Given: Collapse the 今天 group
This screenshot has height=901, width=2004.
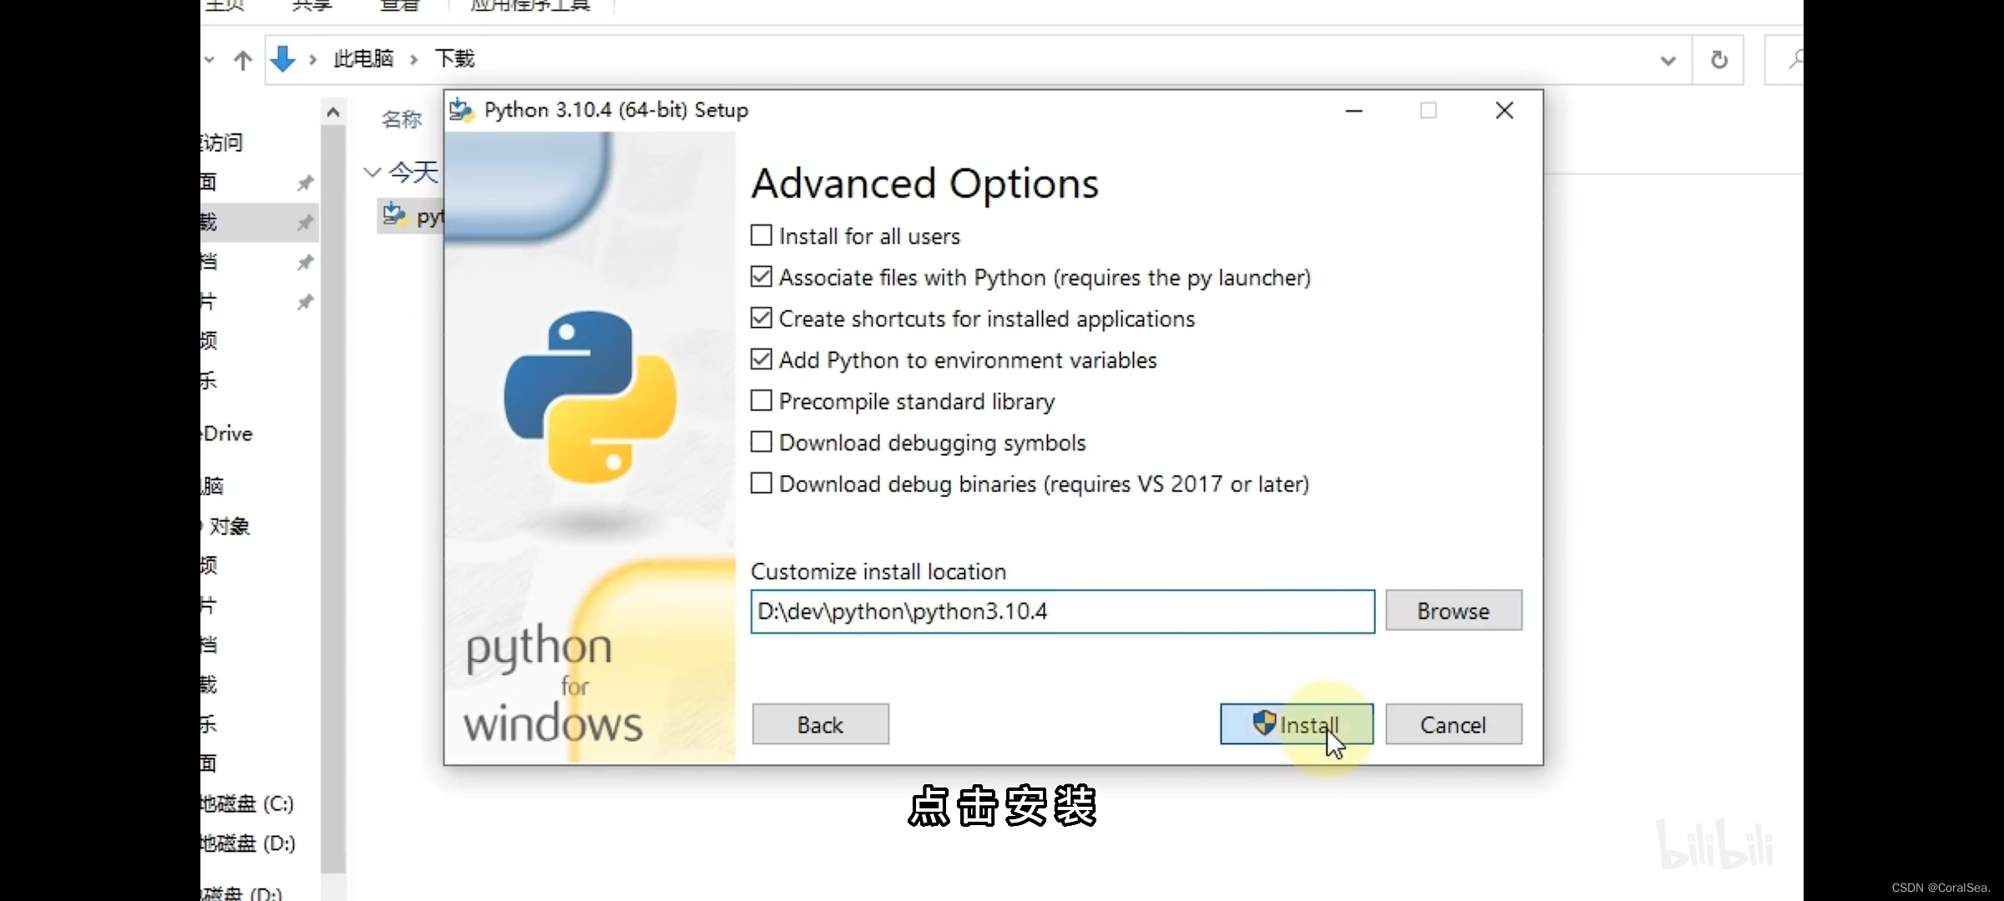Looking at the screenshot, I should (372, 173).
